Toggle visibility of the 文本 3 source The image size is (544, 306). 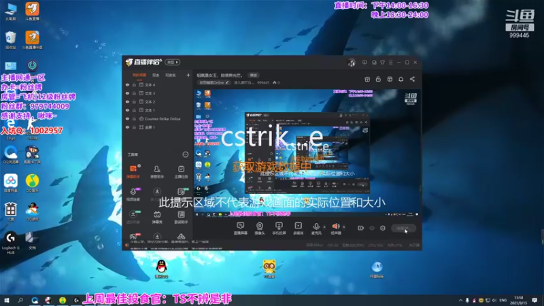(x=127, y=93)
